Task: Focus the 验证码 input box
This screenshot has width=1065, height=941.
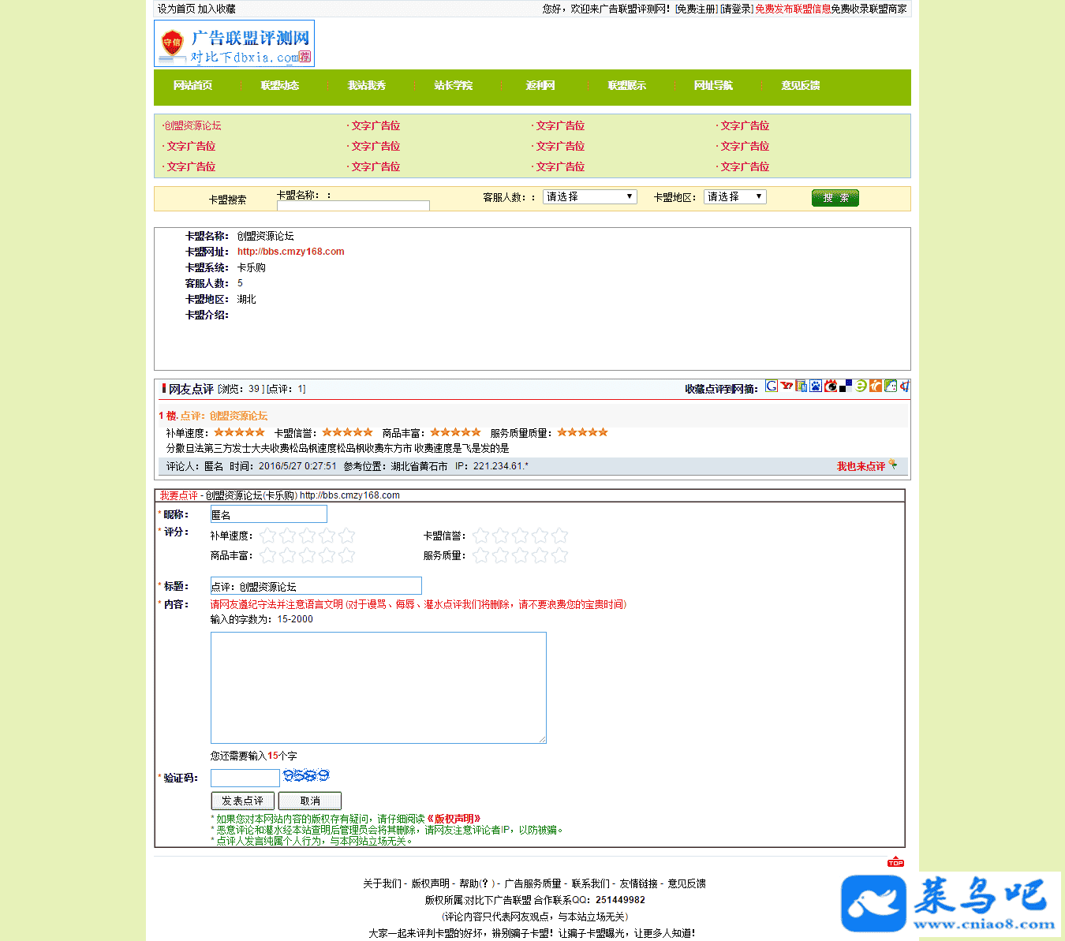Action: [245, 778]
